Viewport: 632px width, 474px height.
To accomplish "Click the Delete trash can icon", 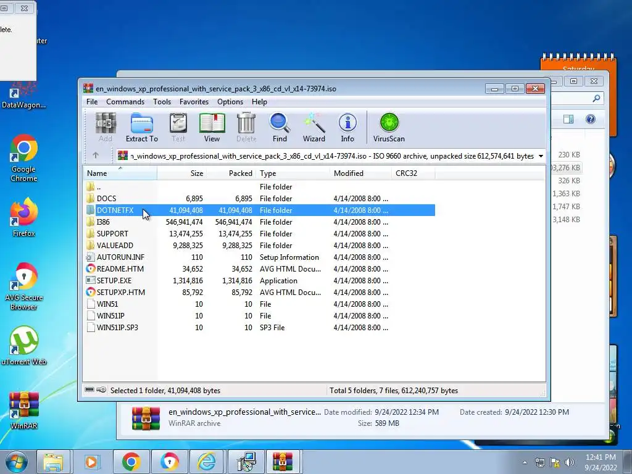I will point(246,127).
